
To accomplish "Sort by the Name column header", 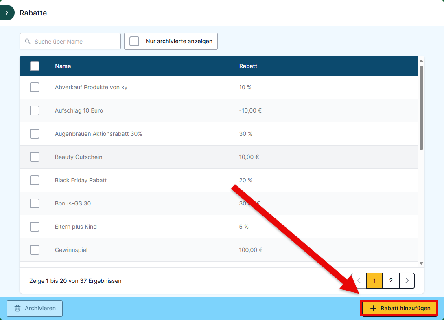I will [x=63, y=66].
